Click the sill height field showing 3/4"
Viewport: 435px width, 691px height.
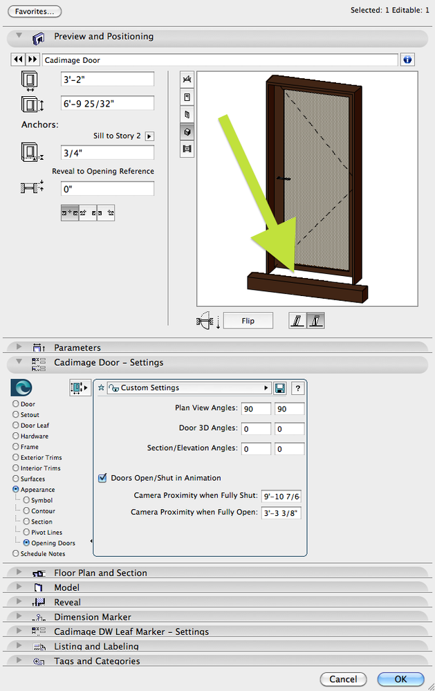click(x=107, y=153)
